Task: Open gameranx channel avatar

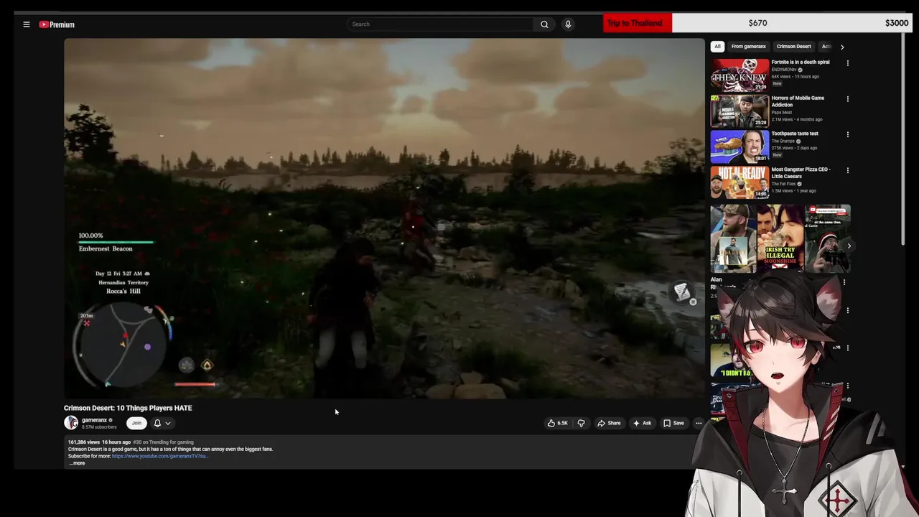Action: pyautogui.click(x=71, y=423)
